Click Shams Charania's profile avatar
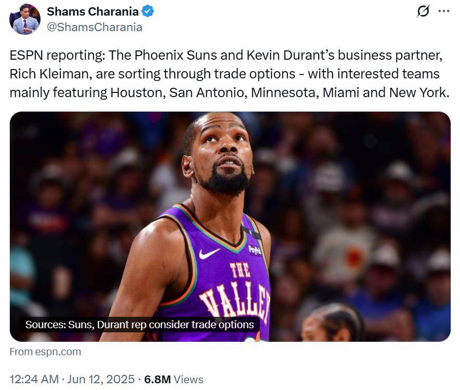The height and width of the screenshot is (390, 460). tap(24, 19)
